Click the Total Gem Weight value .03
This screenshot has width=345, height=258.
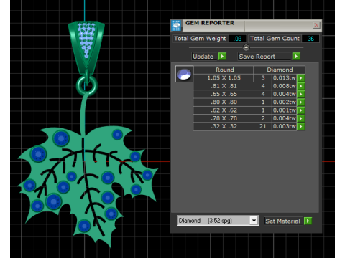point(238,39)
